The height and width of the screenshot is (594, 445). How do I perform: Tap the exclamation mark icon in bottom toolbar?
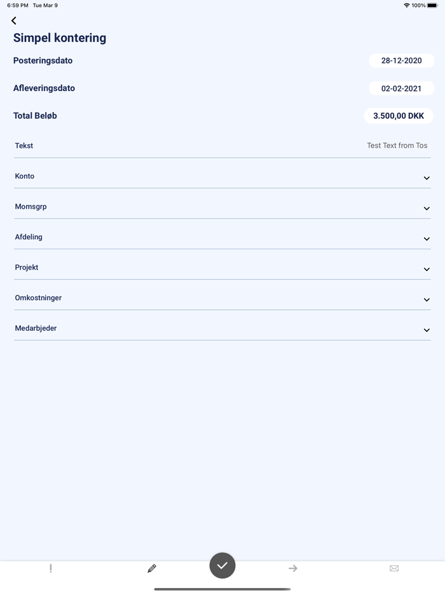51,568
